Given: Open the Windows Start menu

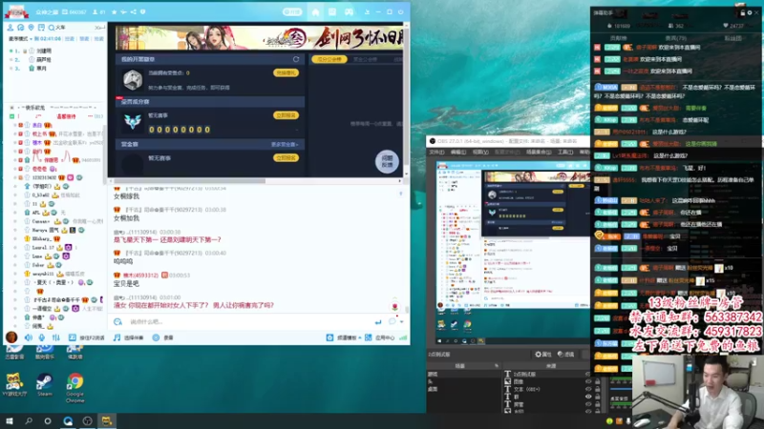Looking at the screenshot, I should 10,420.
